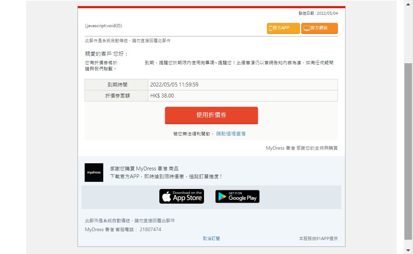The height and width of the screenshot is (254, 413).
Task: Click the scrollbar up arrow
Action: (408, 5)
